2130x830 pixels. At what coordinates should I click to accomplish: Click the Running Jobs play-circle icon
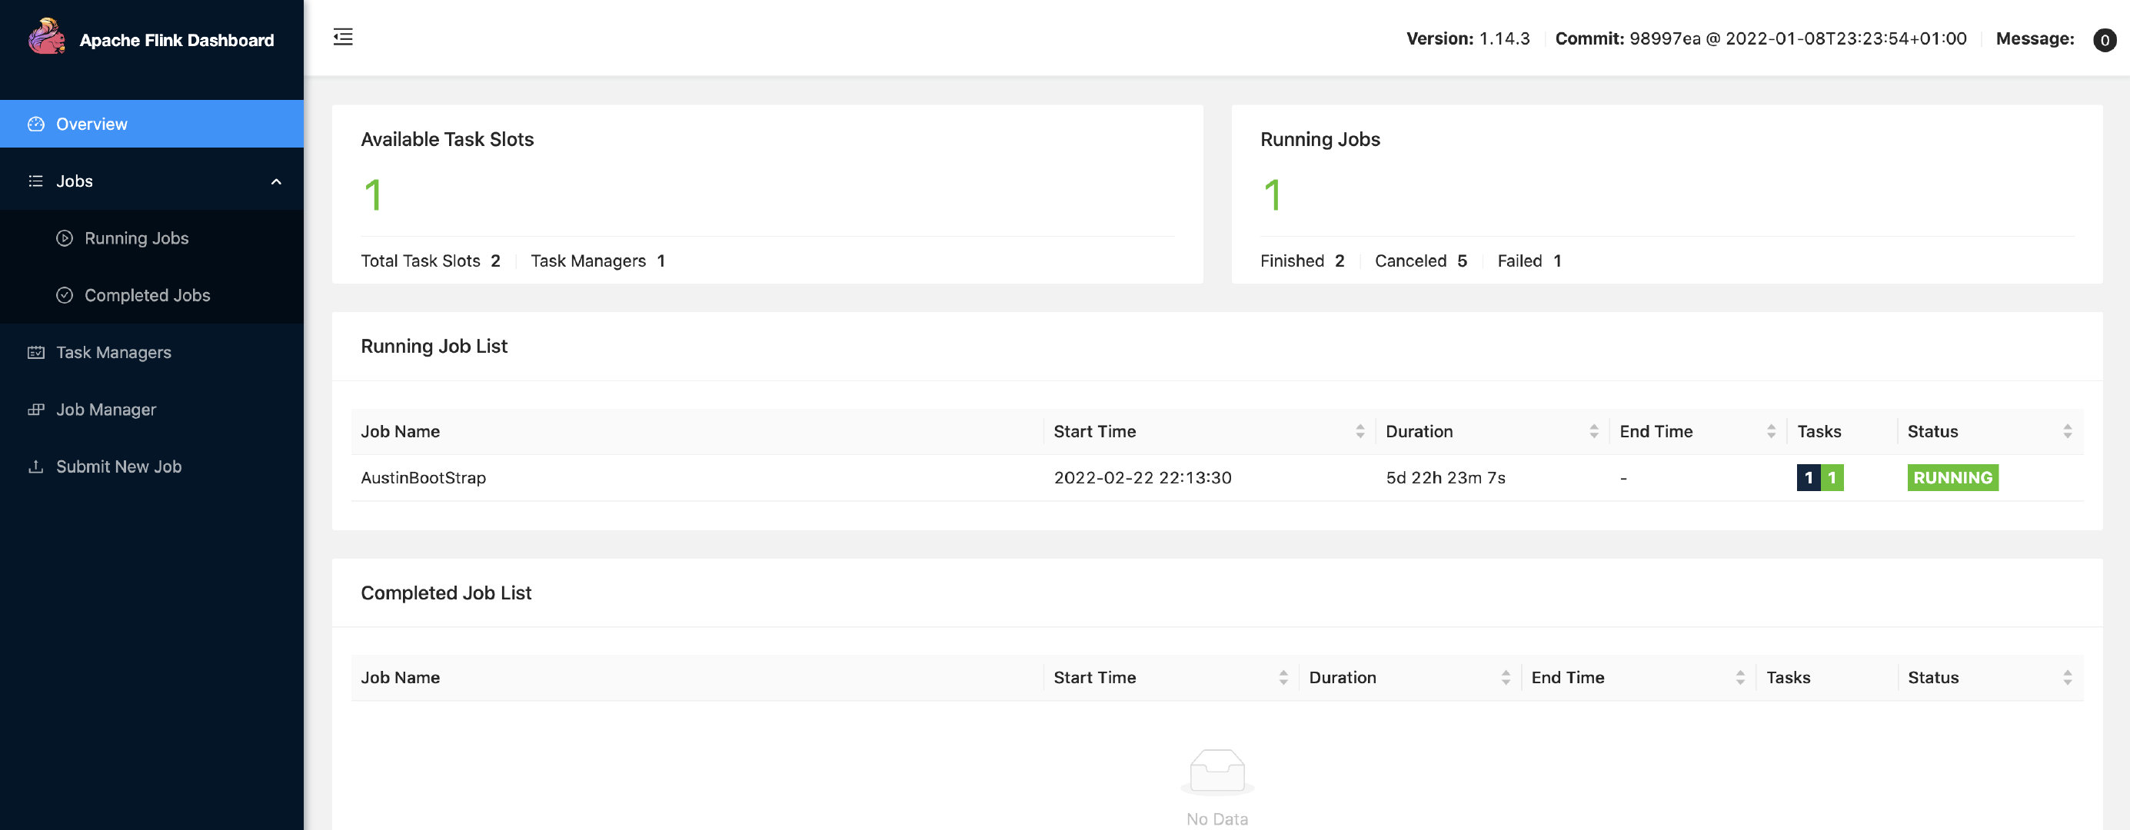pyautogui.click(x=65, y=238)
